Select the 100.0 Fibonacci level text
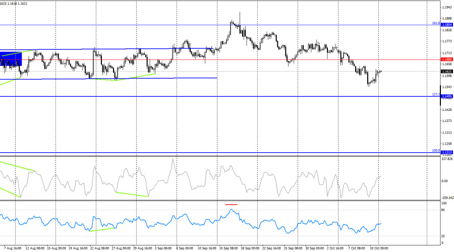The image size is (454, 252). (436, 150)
